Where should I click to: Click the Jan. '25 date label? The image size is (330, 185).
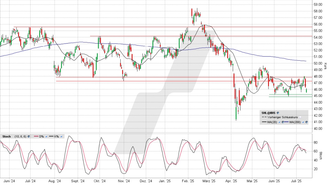point(165,181)
